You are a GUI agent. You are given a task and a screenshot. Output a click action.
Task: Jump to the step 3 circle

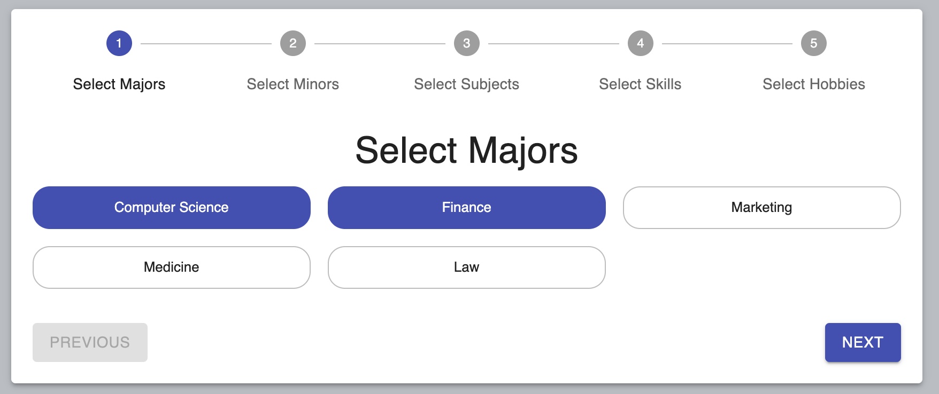[x=467, y=43]
